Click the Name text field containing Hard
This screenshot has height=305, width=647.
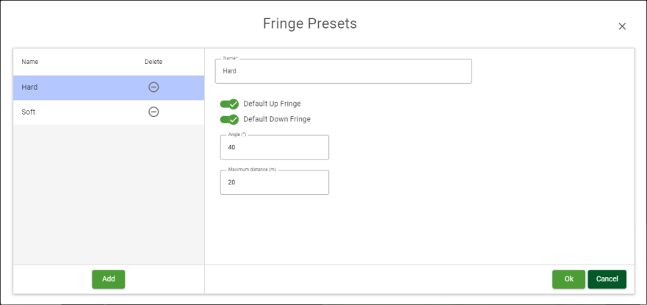tap(343, 71)
